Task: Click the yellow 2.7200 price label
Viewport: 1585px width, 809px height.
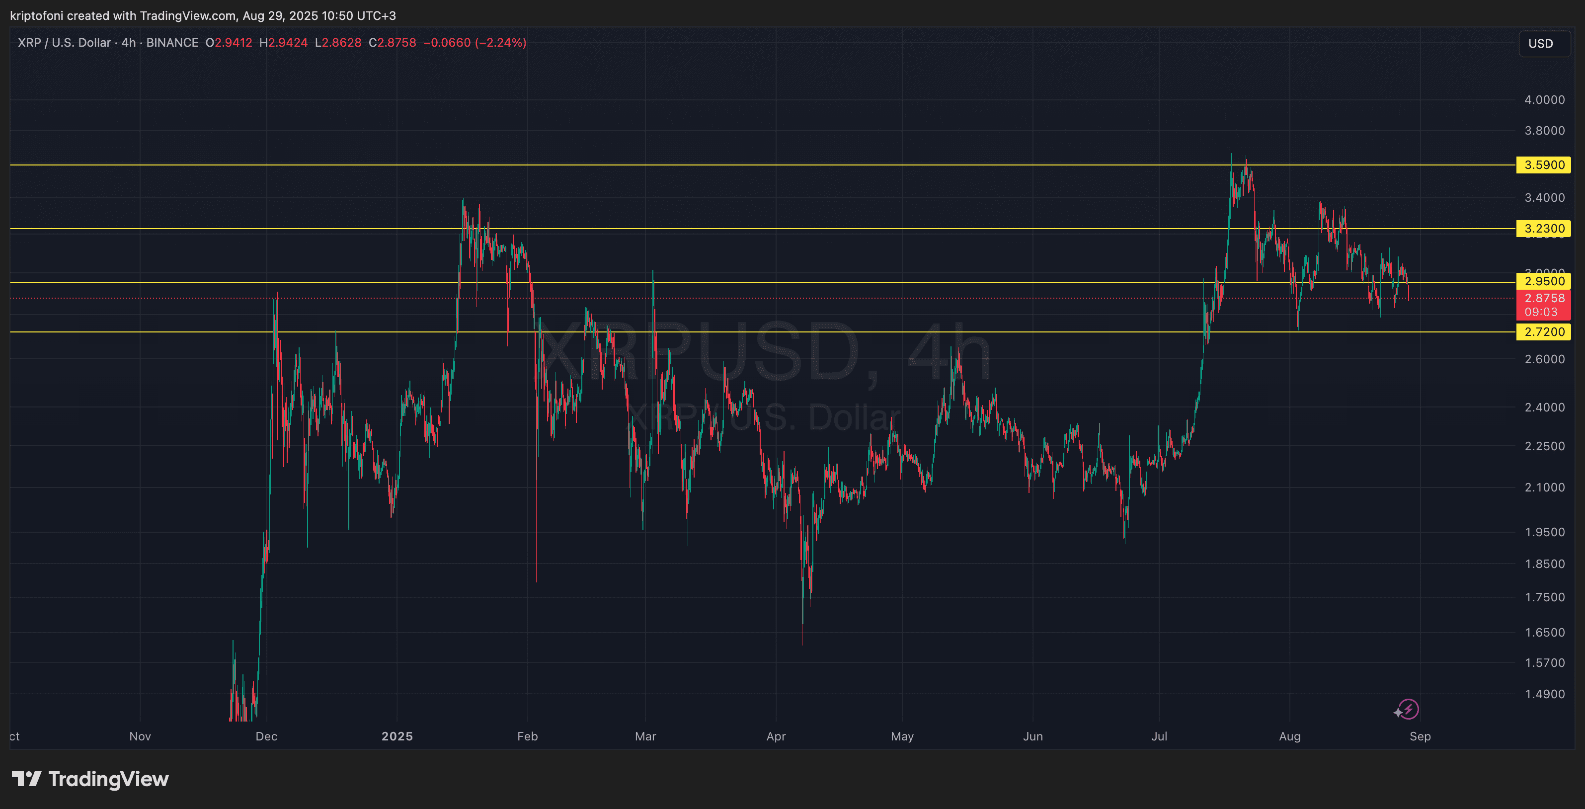Action: (x=1544, y=332)
